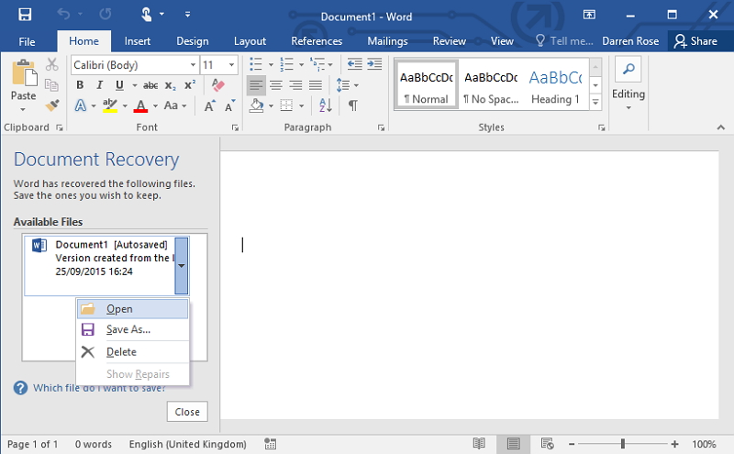Screen dimensions: 734x454
Task: Open 'Which file do I want to save?' link
Action: click(x=100, y=388)
